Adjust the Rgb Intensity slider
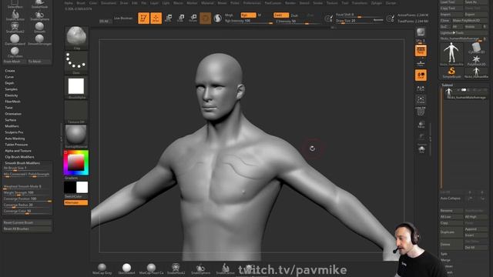The height and width of the screenshot is (277, 493). [x=248, y=21]
